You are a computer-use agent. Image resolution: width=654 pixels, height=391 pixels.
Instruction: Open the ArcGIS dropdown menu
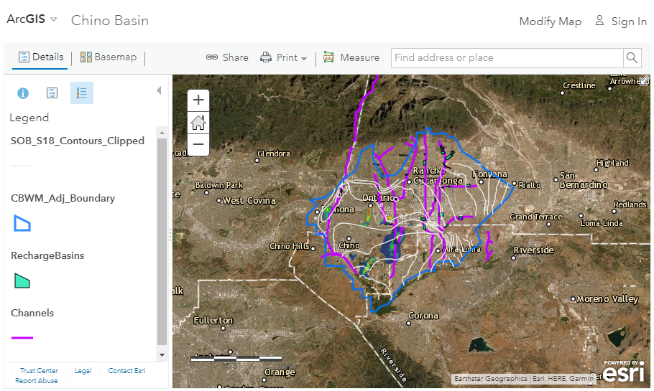(x=32, y=19)
